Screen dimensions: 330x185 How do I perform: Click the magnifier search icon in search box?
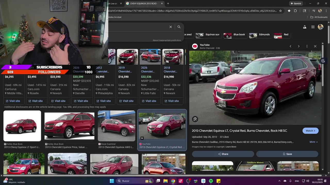(179, 27)
